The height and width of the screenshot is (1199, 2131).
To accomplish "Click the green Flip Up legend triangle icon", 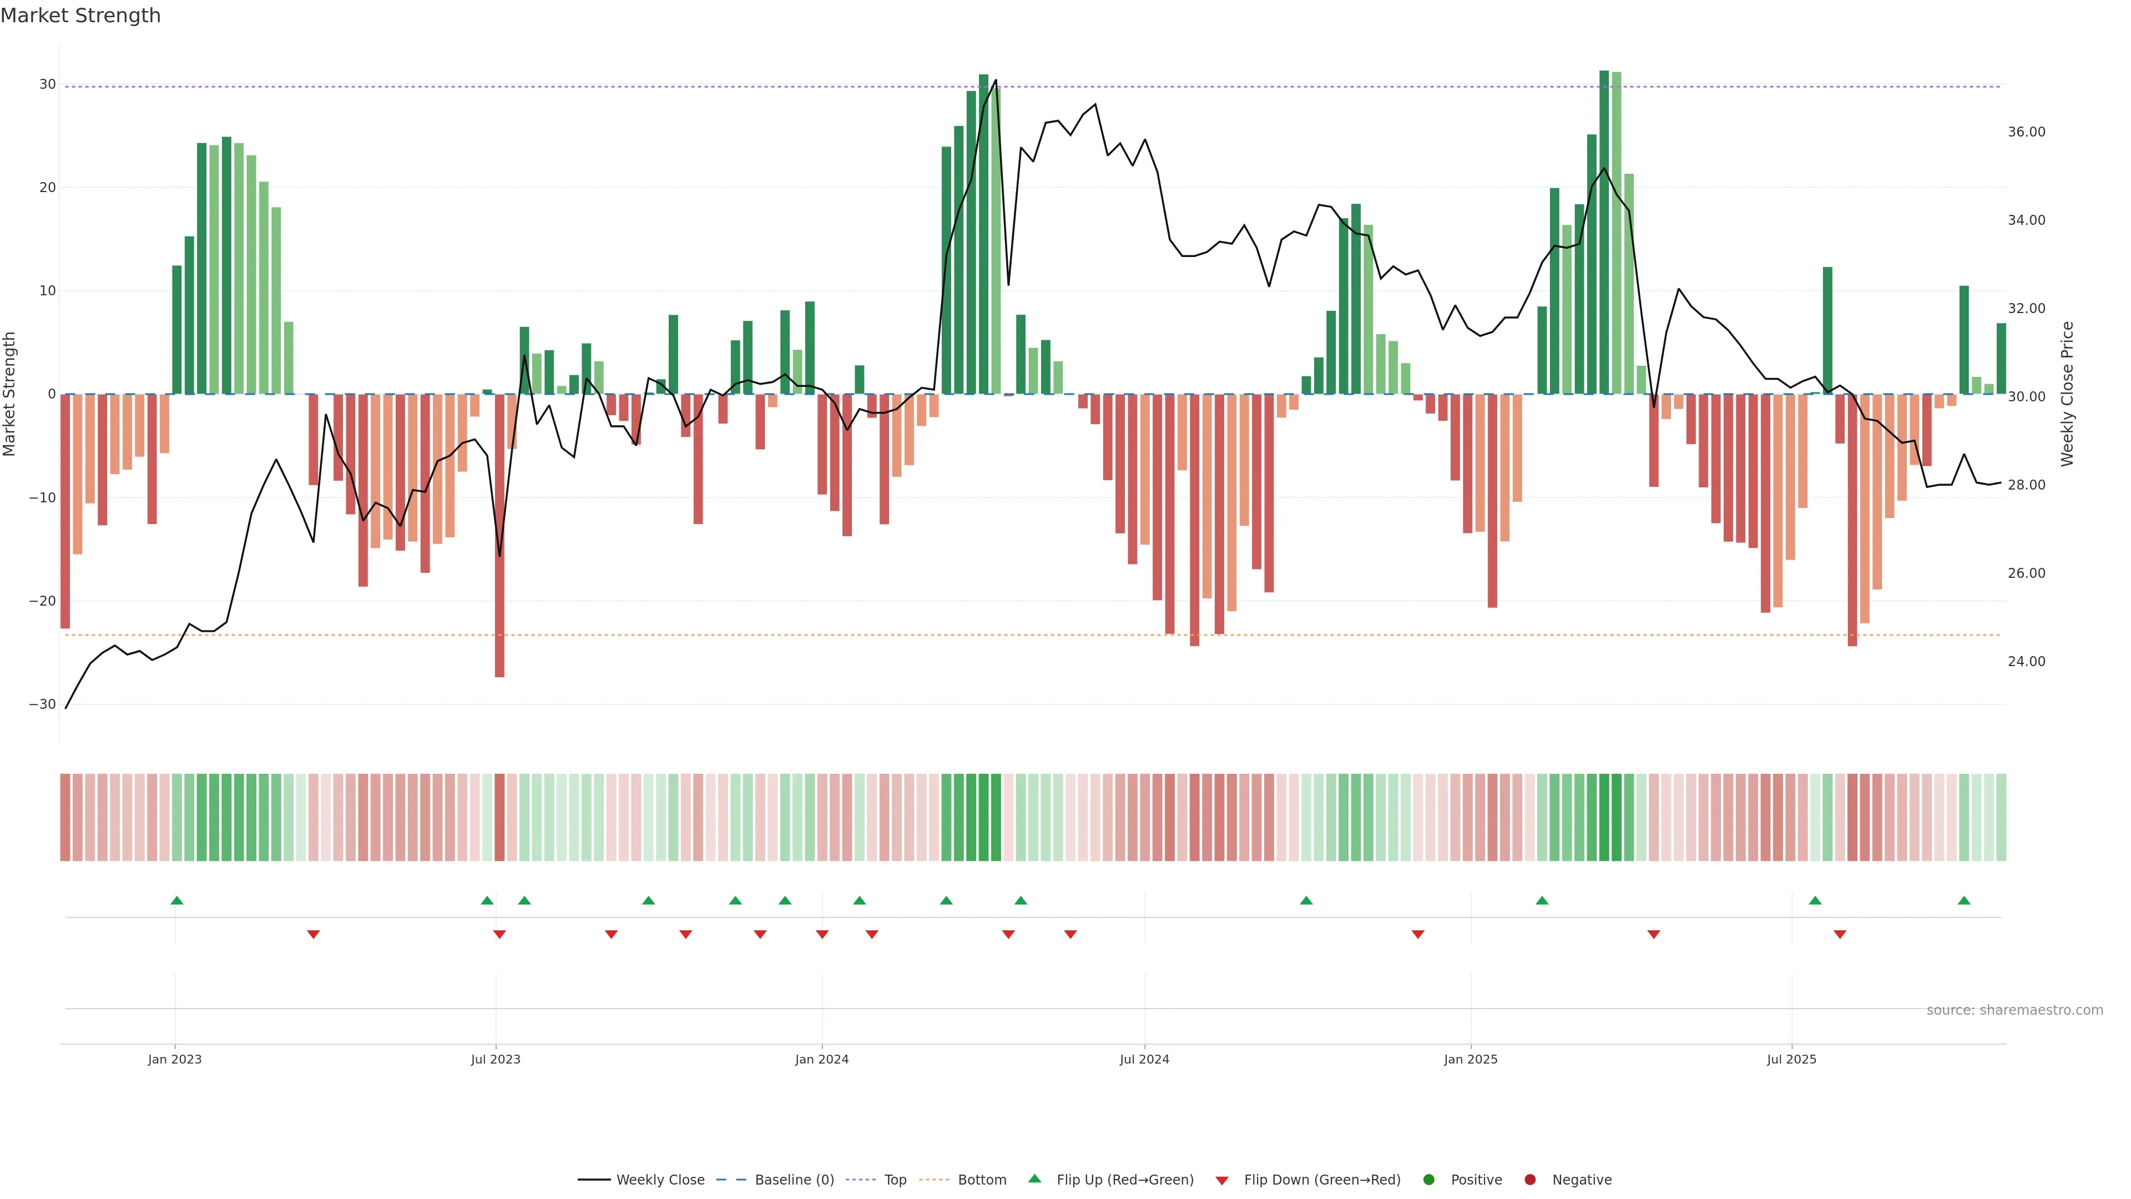I will click(x=1034, y=1178).
